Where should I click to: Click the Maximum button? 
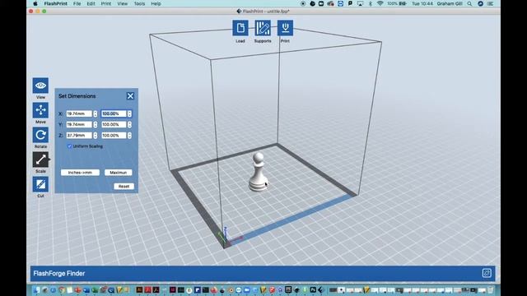[x=119, y=173]
